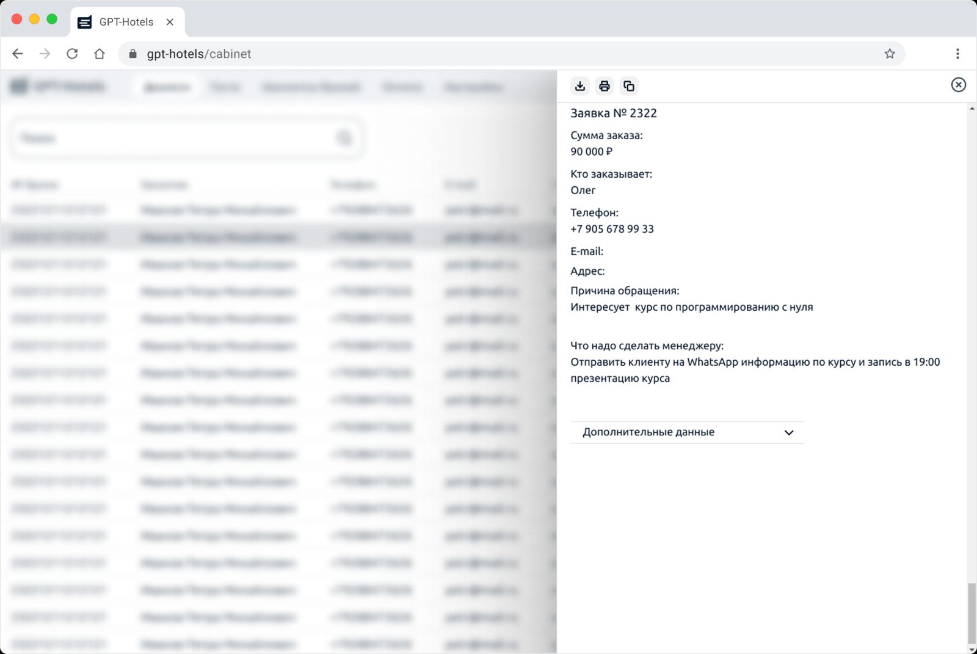Image resolution: width=977 pixels, height=654 pixels.
Task: Click the side panel scrollbar thumb
Action: (x=972, y=613)
